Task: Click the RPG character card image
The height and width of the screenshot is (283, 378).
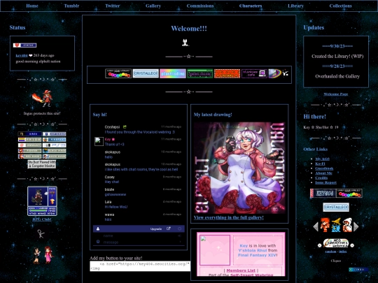Action: pos(42,201)
